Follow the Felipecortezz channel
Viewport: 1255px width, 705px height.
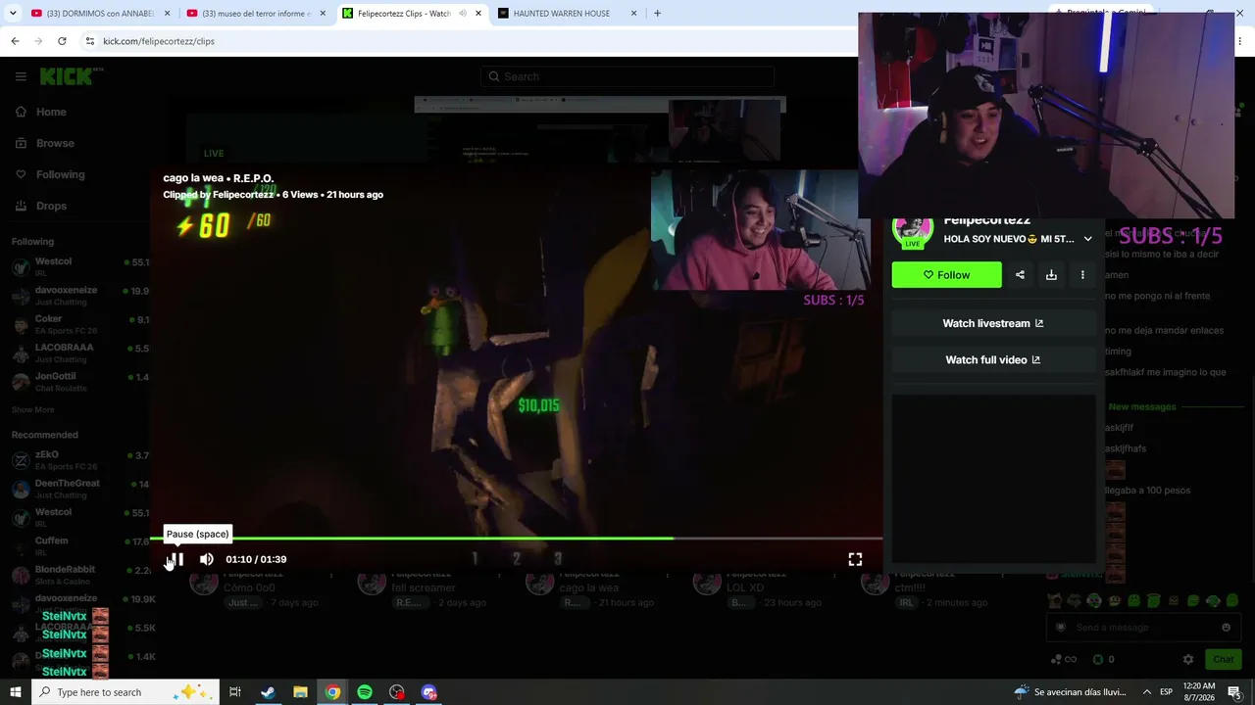(947, 275)
